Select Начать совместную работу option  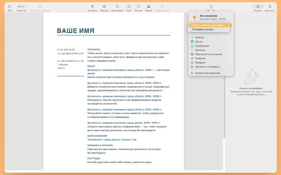click(x=209, y=25)
